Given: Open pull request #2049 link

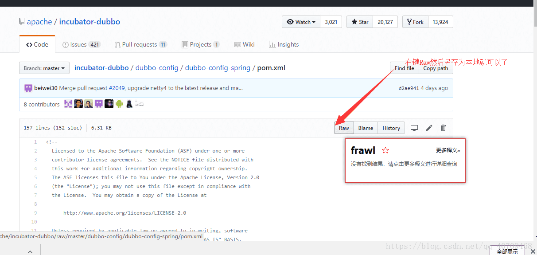Looking at the screenshot, I should pos(117,88).
